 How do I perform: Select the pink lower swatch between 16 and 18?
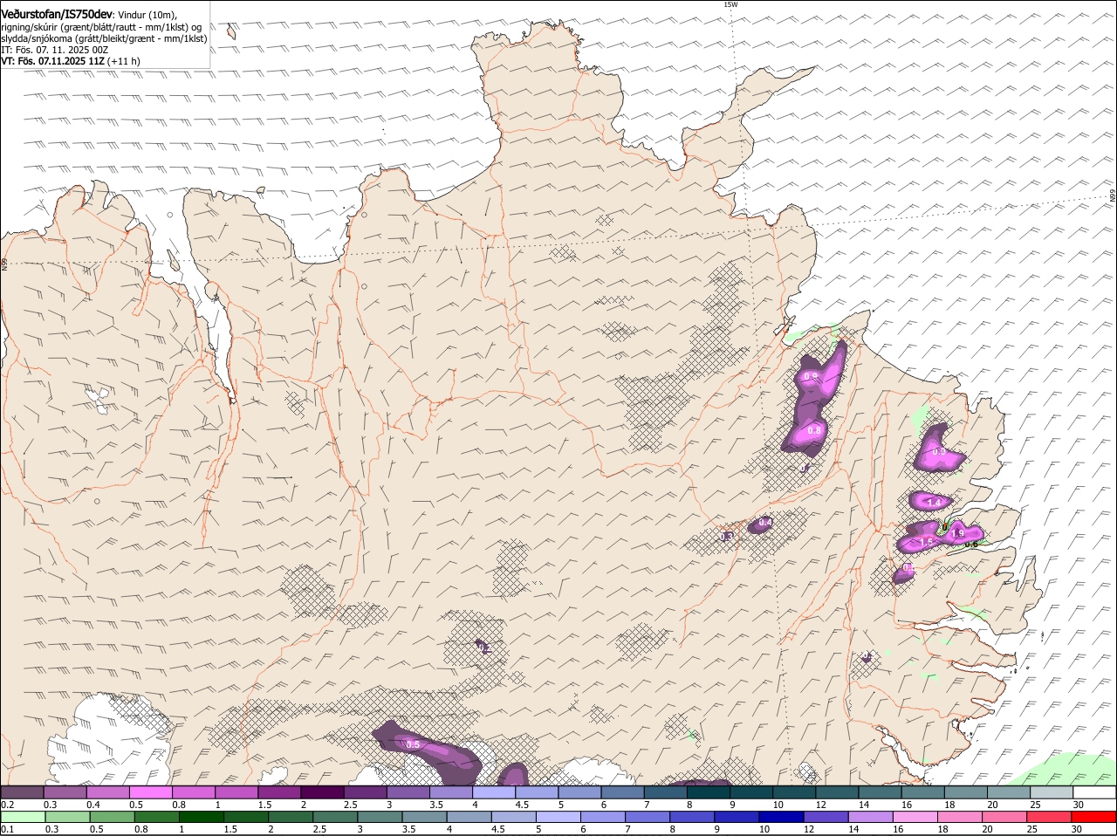pyautogui.click(x=916, y=818)
